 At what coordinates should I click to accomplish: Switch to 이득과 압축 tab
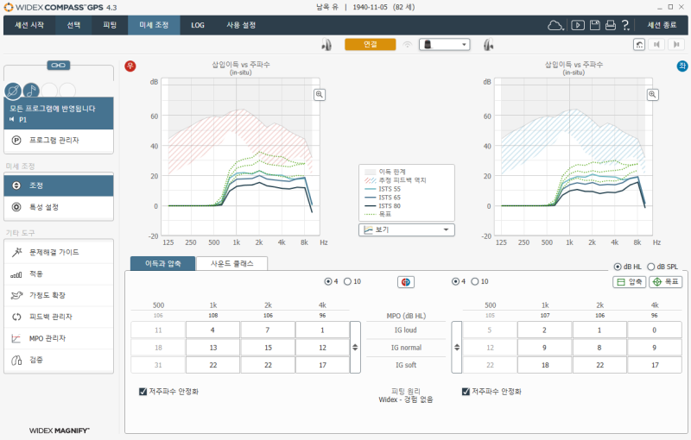pos(162,263)
